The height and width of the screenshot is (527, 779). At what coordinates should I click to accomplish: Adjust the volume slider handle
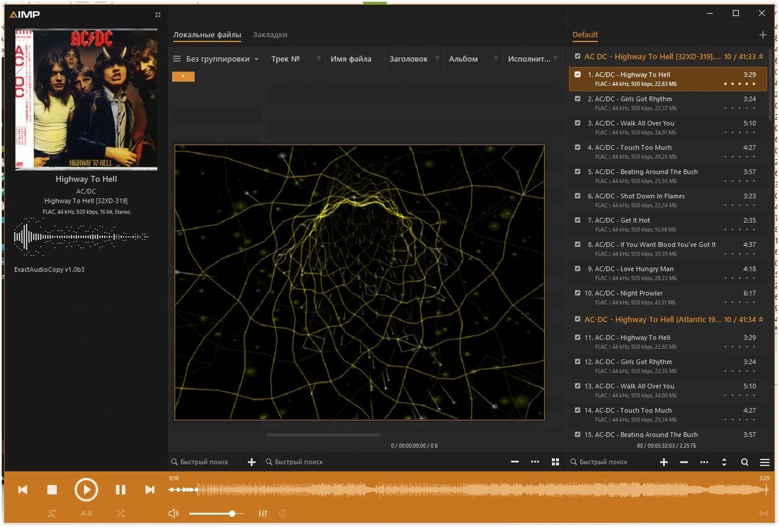pos(232,513)
